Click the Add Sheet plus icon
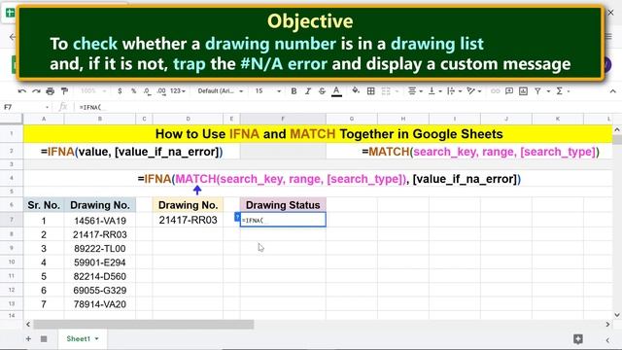The image size is (622, 350). pos(28,338)
